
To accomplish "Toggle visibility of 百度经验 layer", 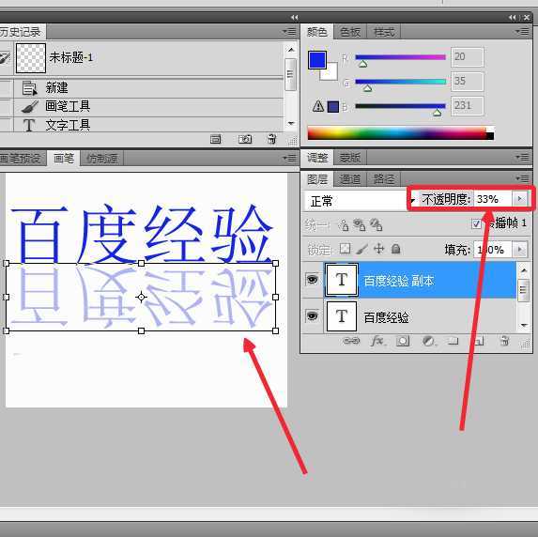I will pyautogui.click(x=312, y=315).
